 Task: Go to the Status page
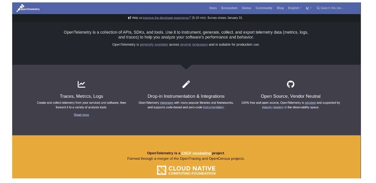(246, 8)
